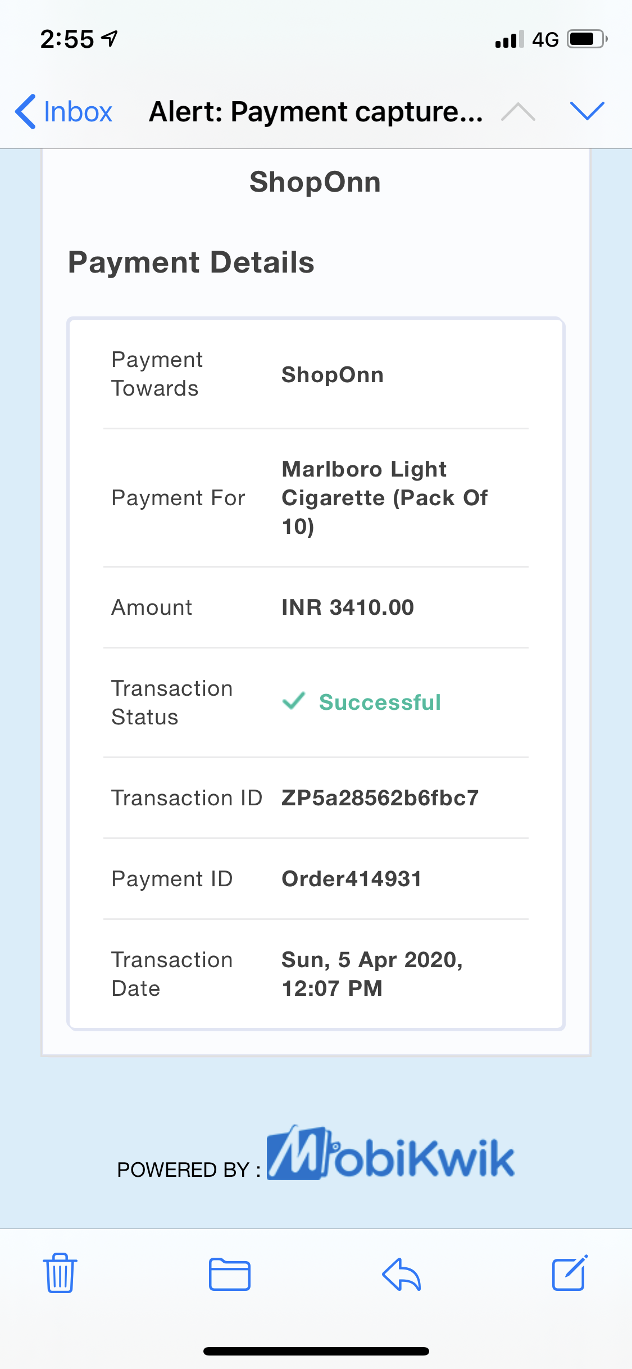
Task: Tap the home indicator bar
Action: point(316,1351)
